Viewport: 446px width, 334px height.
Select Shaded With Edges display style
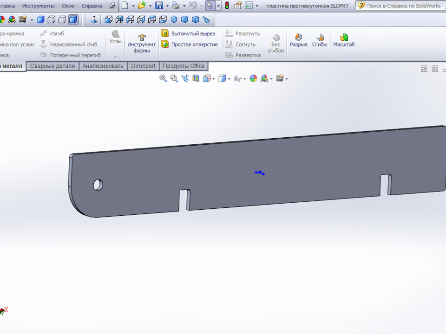click(x=41, y=19)
